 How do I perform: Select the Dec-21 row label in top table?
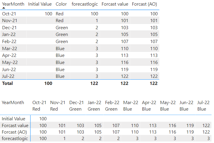[x=9, y=28]
